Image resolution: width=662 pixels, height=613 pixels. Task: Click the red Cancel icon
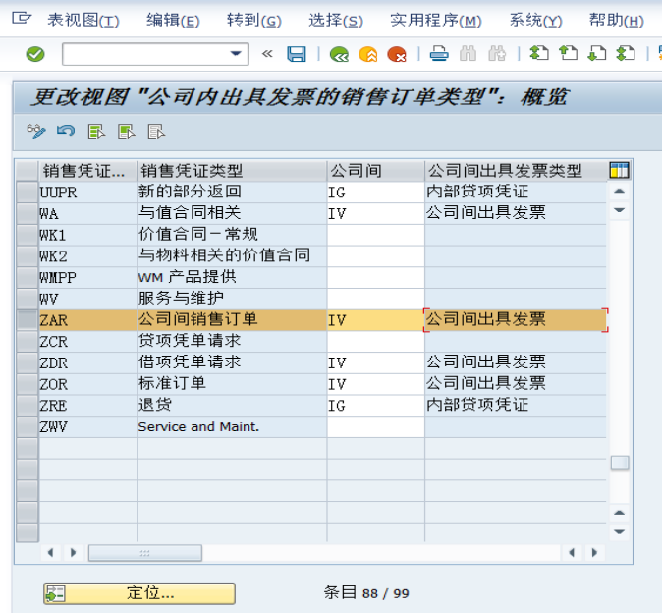click(x=397, y=54)
